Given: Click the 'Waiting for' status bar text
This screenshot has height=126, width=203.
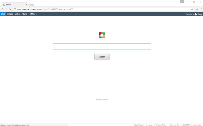Looking at the screenshot, I should pyautogui.click(x=15, y=125).
